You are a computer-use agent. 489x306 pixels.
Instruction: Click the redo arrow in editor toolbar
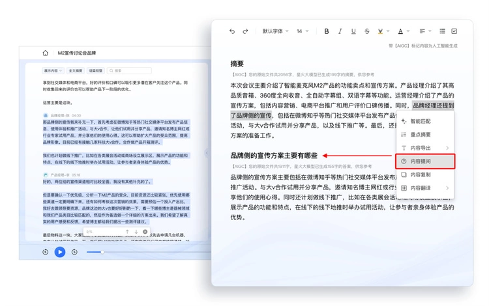tap(245, 31)
